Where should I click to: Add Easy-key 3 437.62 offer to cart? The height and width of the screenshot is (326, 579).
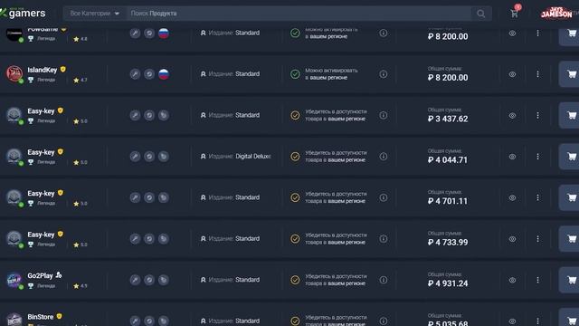571,115
